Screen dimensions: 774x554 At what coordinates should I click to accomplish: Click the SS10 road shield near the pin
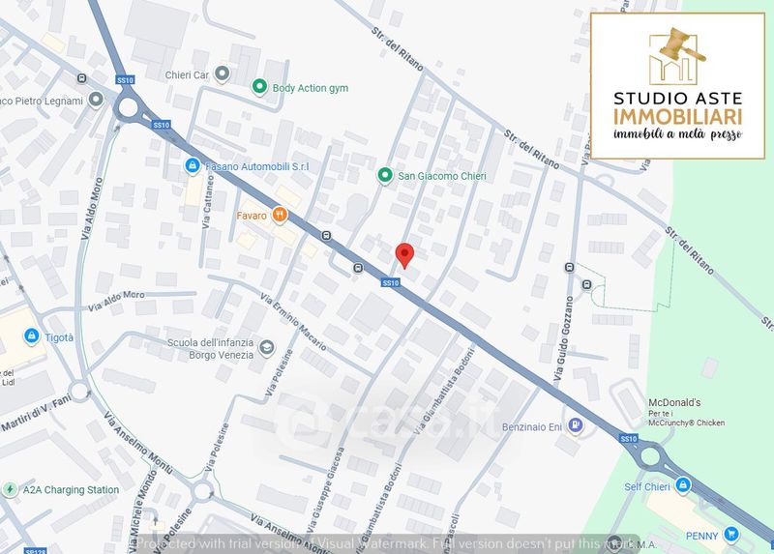391,282
